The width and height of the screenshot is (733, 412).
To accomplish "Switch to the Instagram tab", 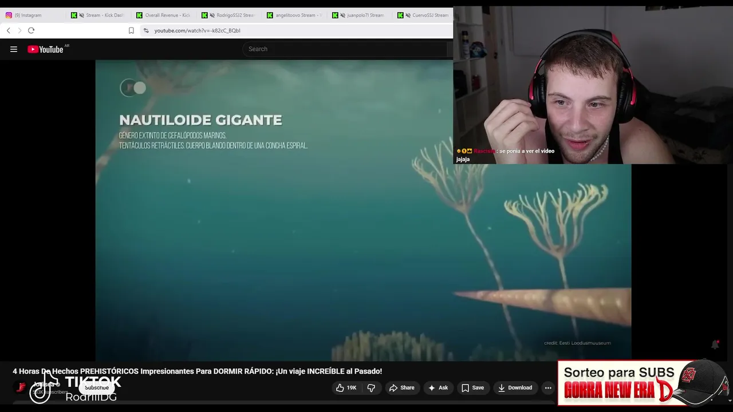I will (33, 15).
